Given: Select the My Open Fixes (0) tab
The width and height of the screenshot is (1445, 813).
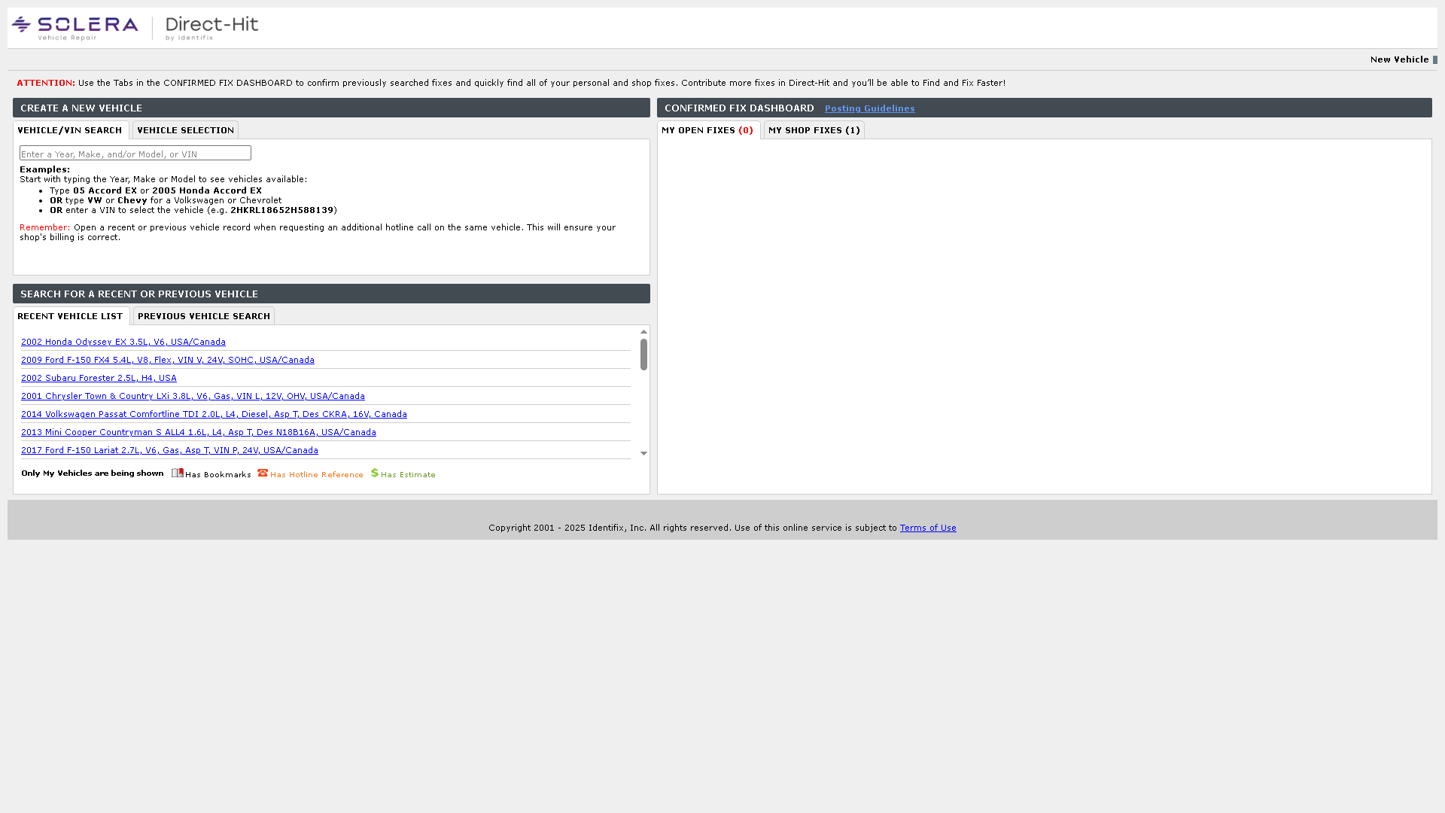Looking at the screenshot, I should tap(707, 130).
